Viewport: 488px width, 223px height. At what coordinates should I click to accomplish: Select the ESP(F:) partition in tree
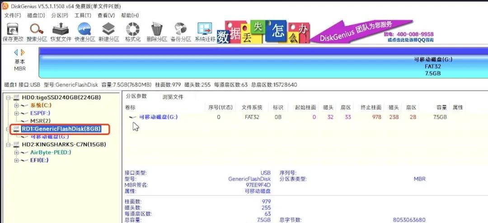click(x=40, y=113)
